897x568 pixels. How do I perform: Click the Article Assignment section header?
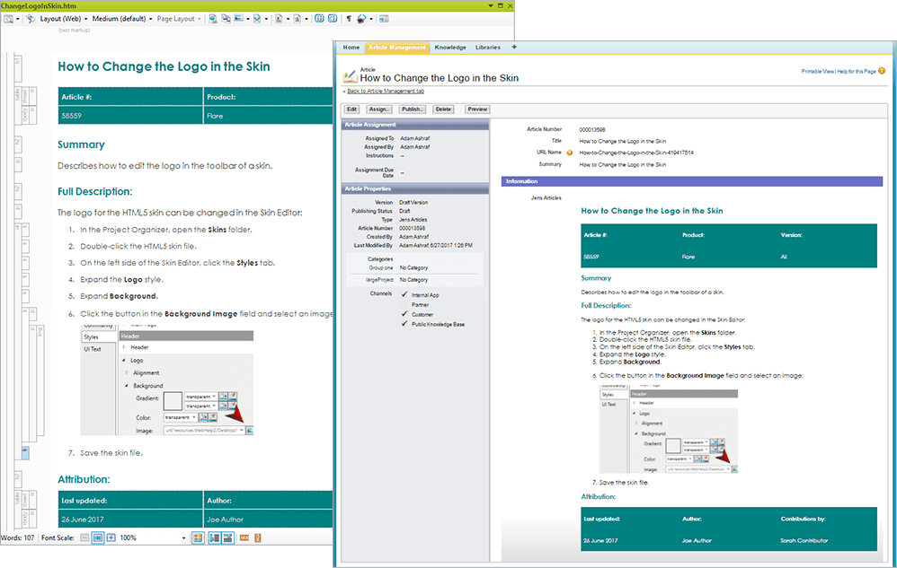[x=415, y=125]
